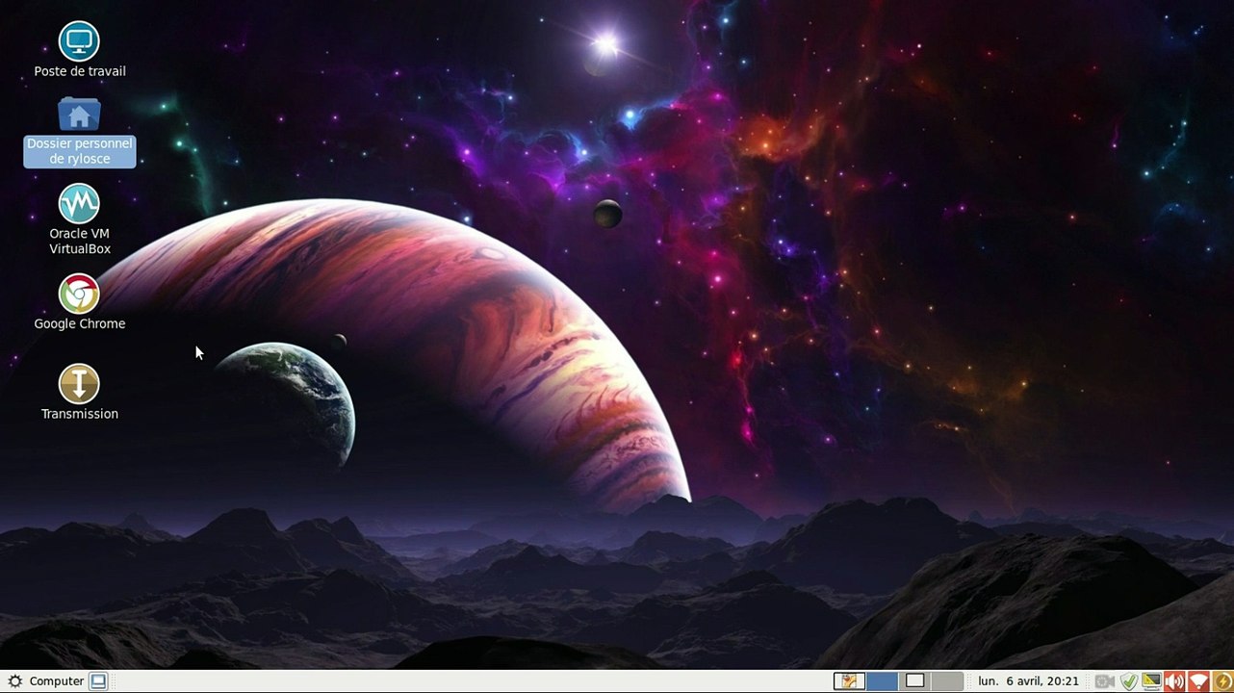Image resolution: width=1234 pixels, height=693 pixels.
Task: Click the show desktop button in panel
Action: click(98, 681)
